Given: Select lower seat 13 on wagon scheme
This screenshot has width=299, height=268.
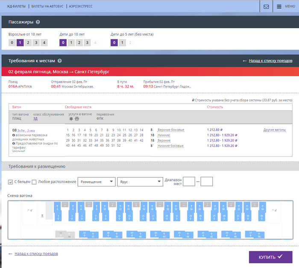Looking at the screenshot, I should pos(129,217).
